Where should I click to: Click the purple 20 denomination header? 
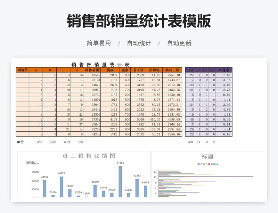click(x=205, y=70)
